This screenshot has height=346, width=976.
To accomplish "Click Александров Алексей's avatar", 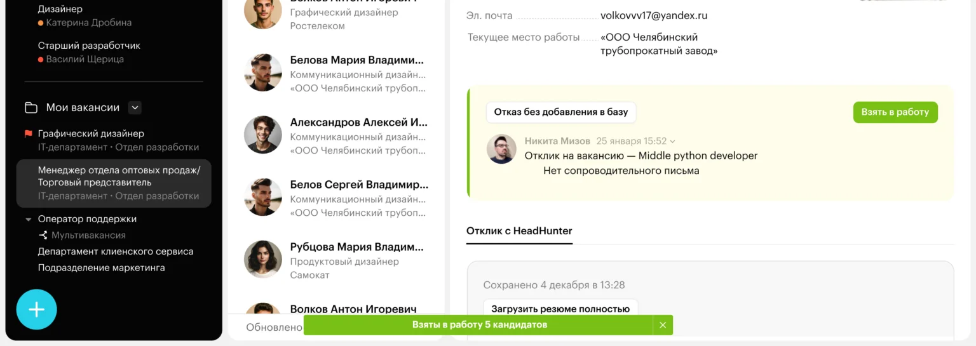I will click(262, 135).
